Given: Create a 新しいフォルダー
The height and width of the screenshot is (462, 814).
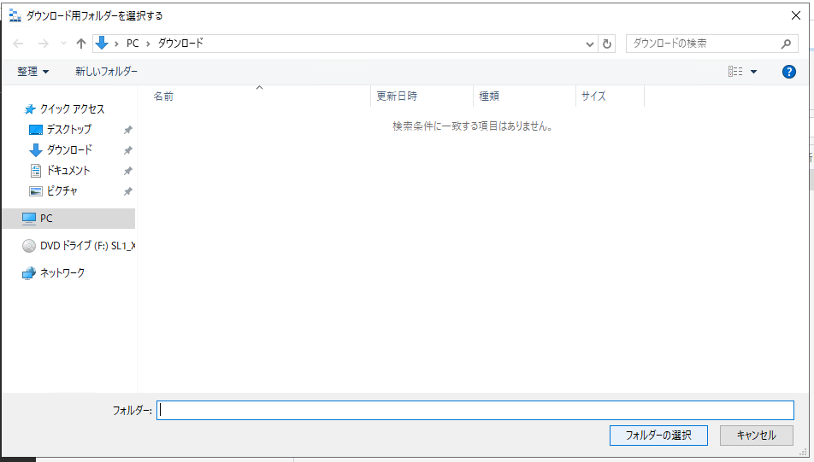Looking at the screenshot, I should (x=106, y=72).
